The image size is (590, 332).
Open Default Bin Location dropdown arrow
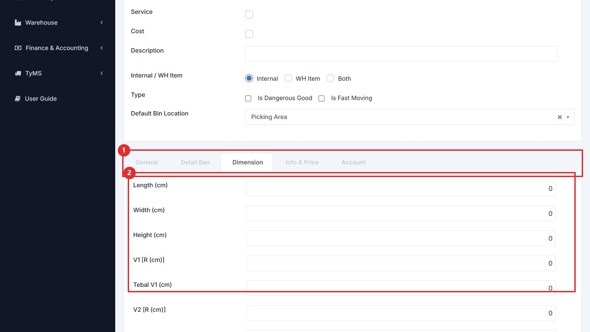[568, 117]
